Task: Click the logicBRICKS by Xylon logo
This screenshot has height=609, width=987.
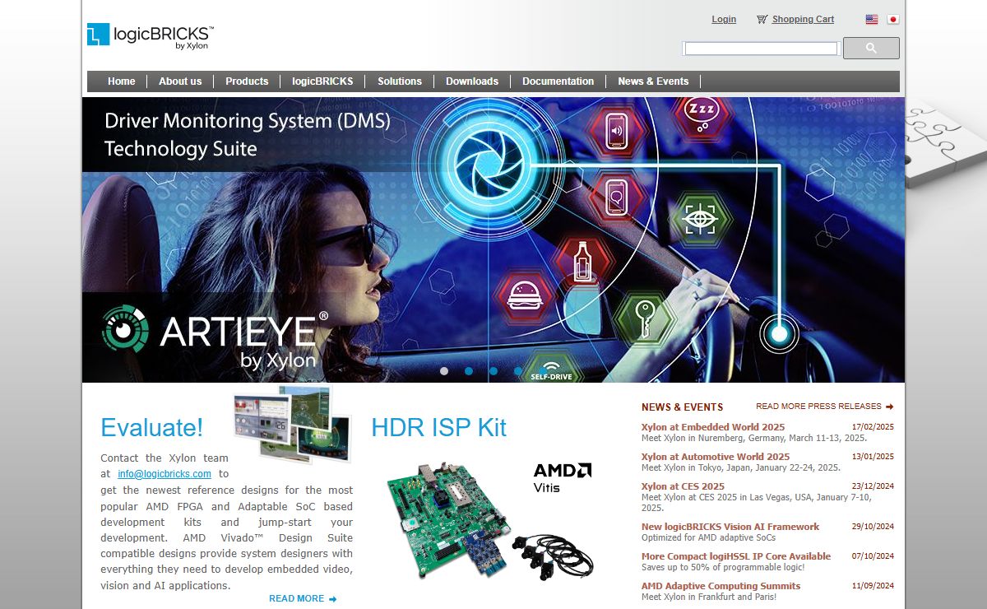Action: 151,36
